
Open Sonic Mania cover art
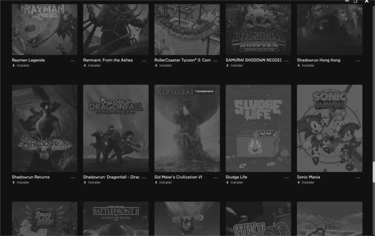coord(329,128)
